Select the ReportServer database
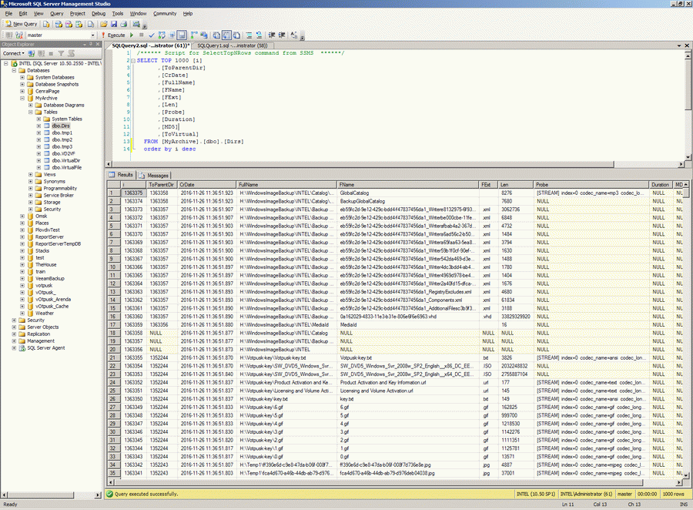This screenshot has height=510, width=693. point(49,237)
